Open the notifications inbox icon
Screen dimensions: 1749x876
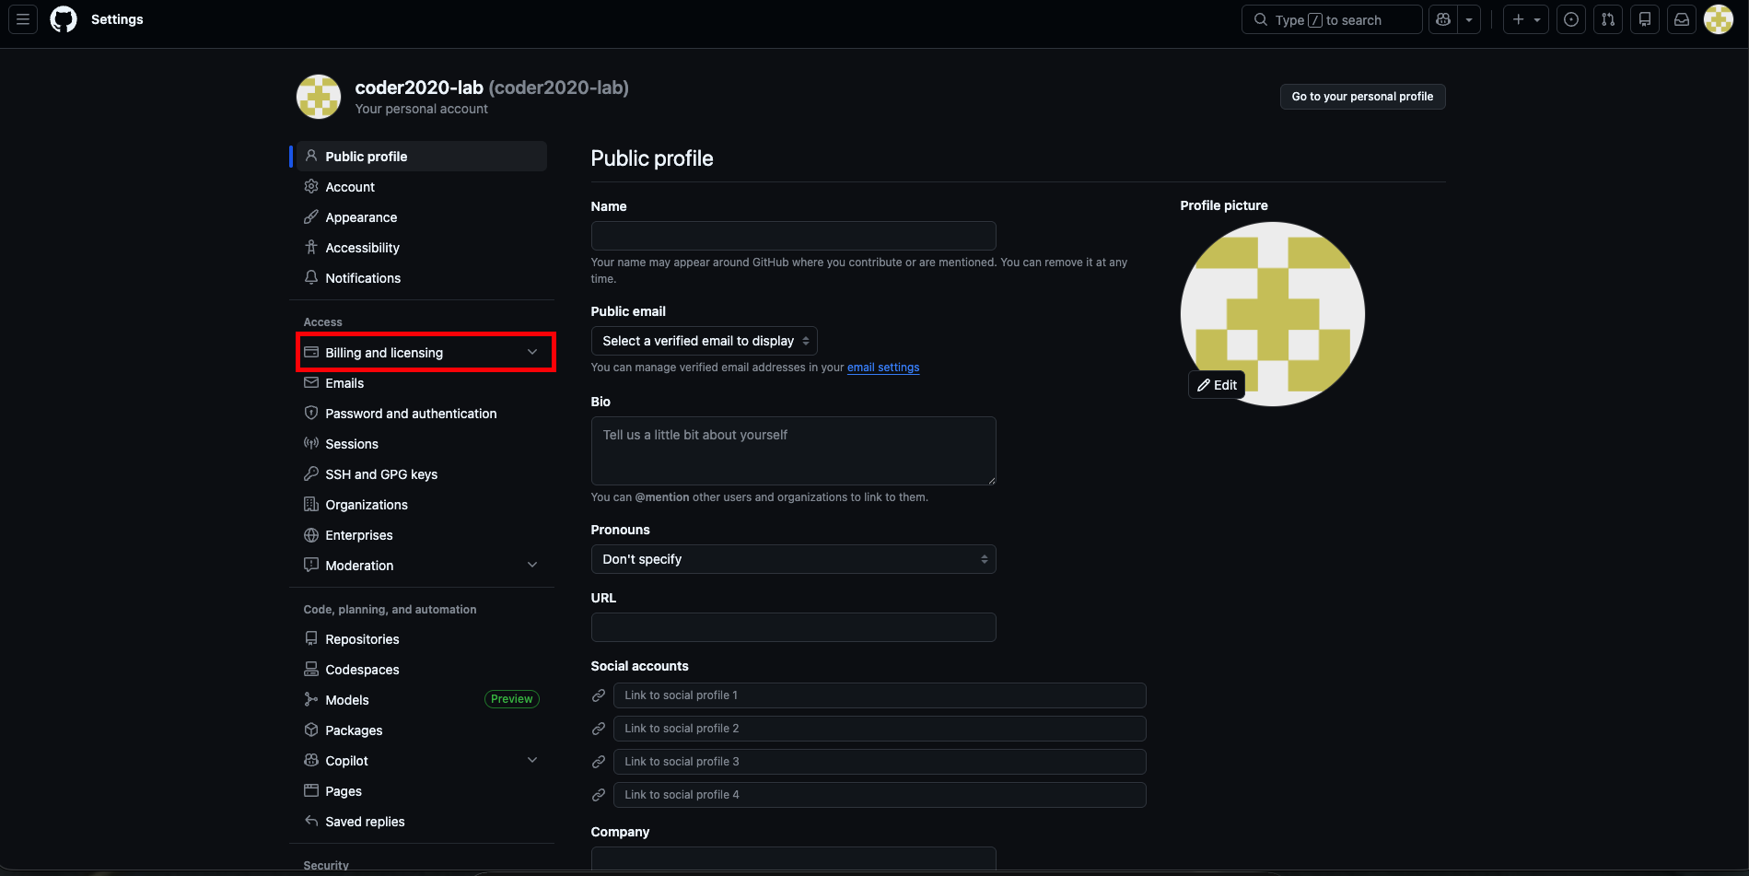point(1682,19)
